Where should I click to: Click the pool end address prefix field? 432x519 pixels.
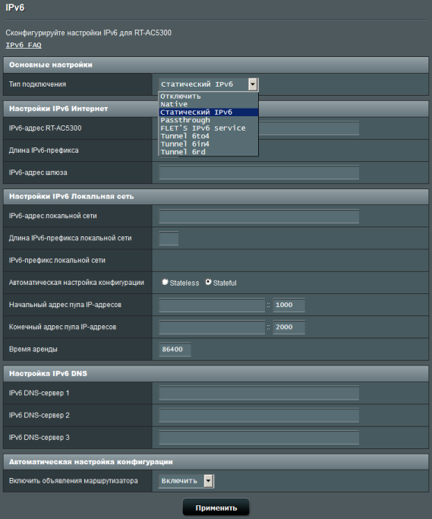[212, 327]
